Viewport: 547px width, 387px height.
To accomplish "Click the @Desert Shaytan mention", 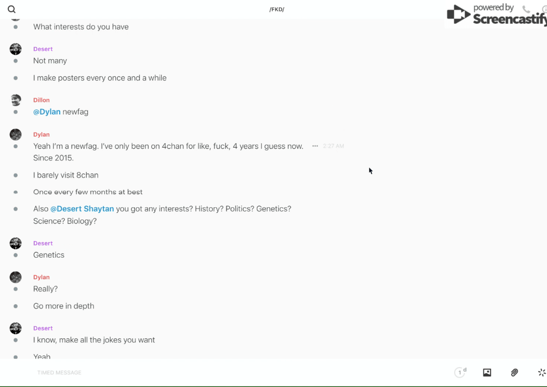I will [x=82, y=208].
